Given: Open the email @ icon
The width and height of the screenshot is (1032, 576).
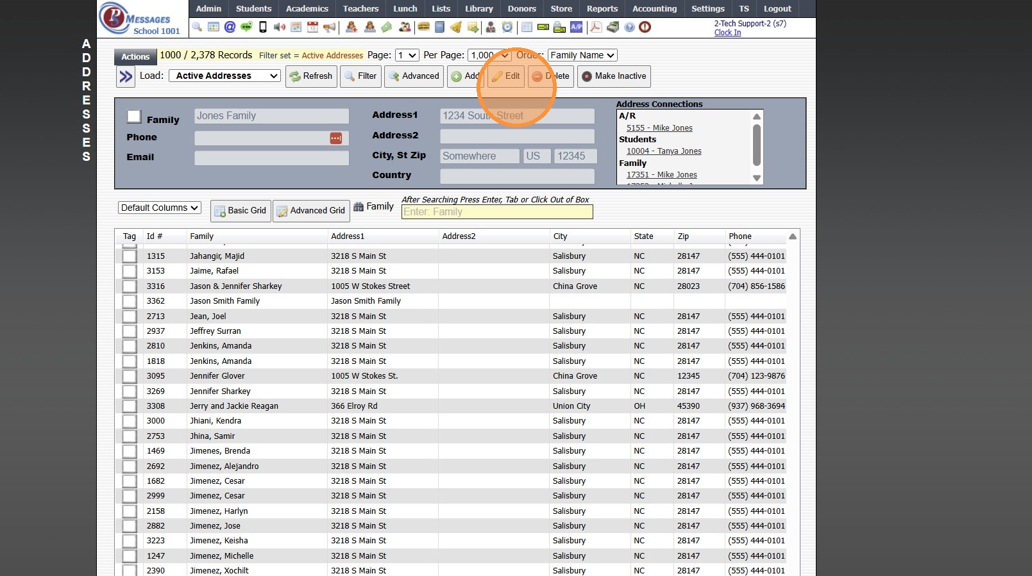Looking at the screenshot, I should pyautogui.click(x=230, y=27).
